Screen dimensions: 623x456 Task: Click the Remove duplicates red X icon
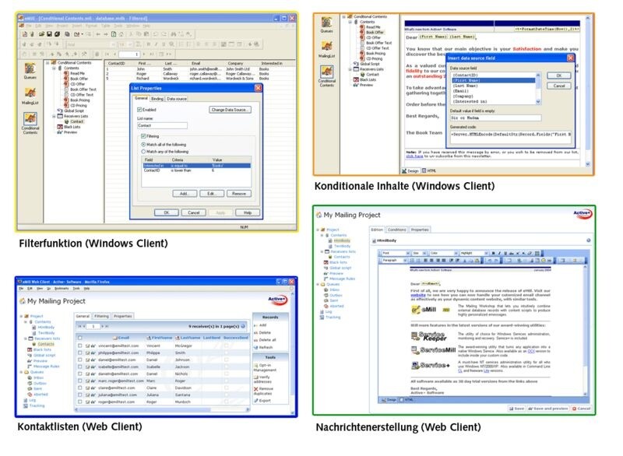[x=256, y=388]
